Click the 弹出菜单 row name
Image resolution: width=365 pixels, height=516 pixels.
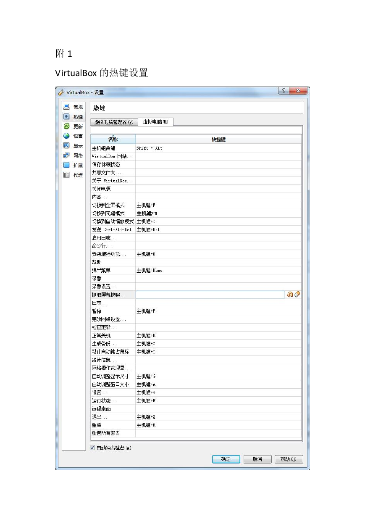pyautogui.click(x=101, y=270)
